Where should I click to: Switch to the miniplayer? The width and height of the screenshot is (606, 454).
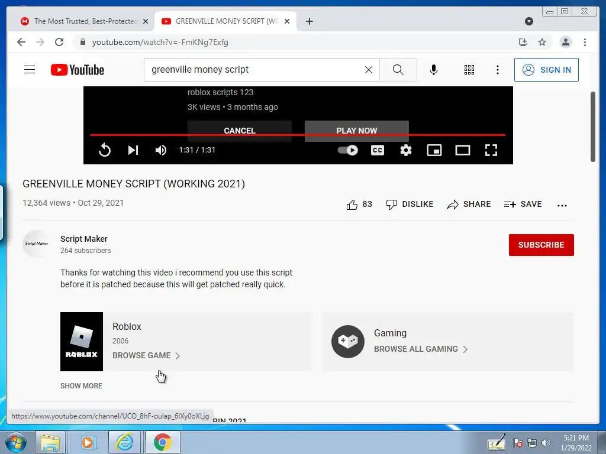pos(434,150)
